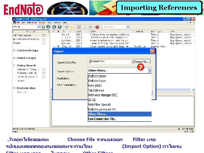Open the output style dropdown in toolbar
This screenshot has width=204, height=153.
coord(39,27)
